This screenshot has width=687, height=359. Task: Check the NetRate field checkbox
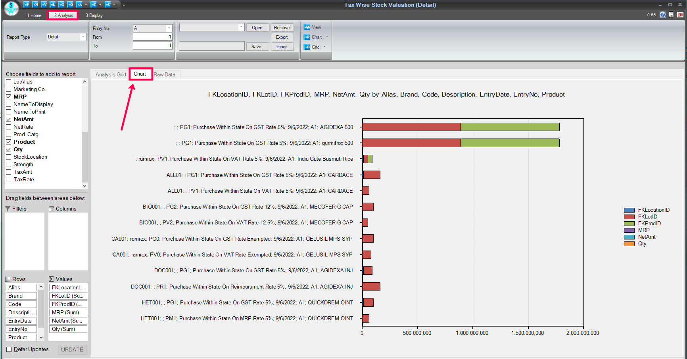point(9,127)
